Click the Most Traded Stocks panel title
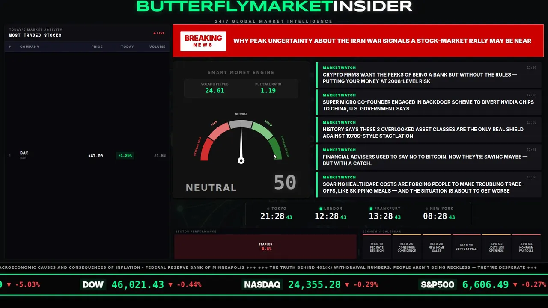 35,36
